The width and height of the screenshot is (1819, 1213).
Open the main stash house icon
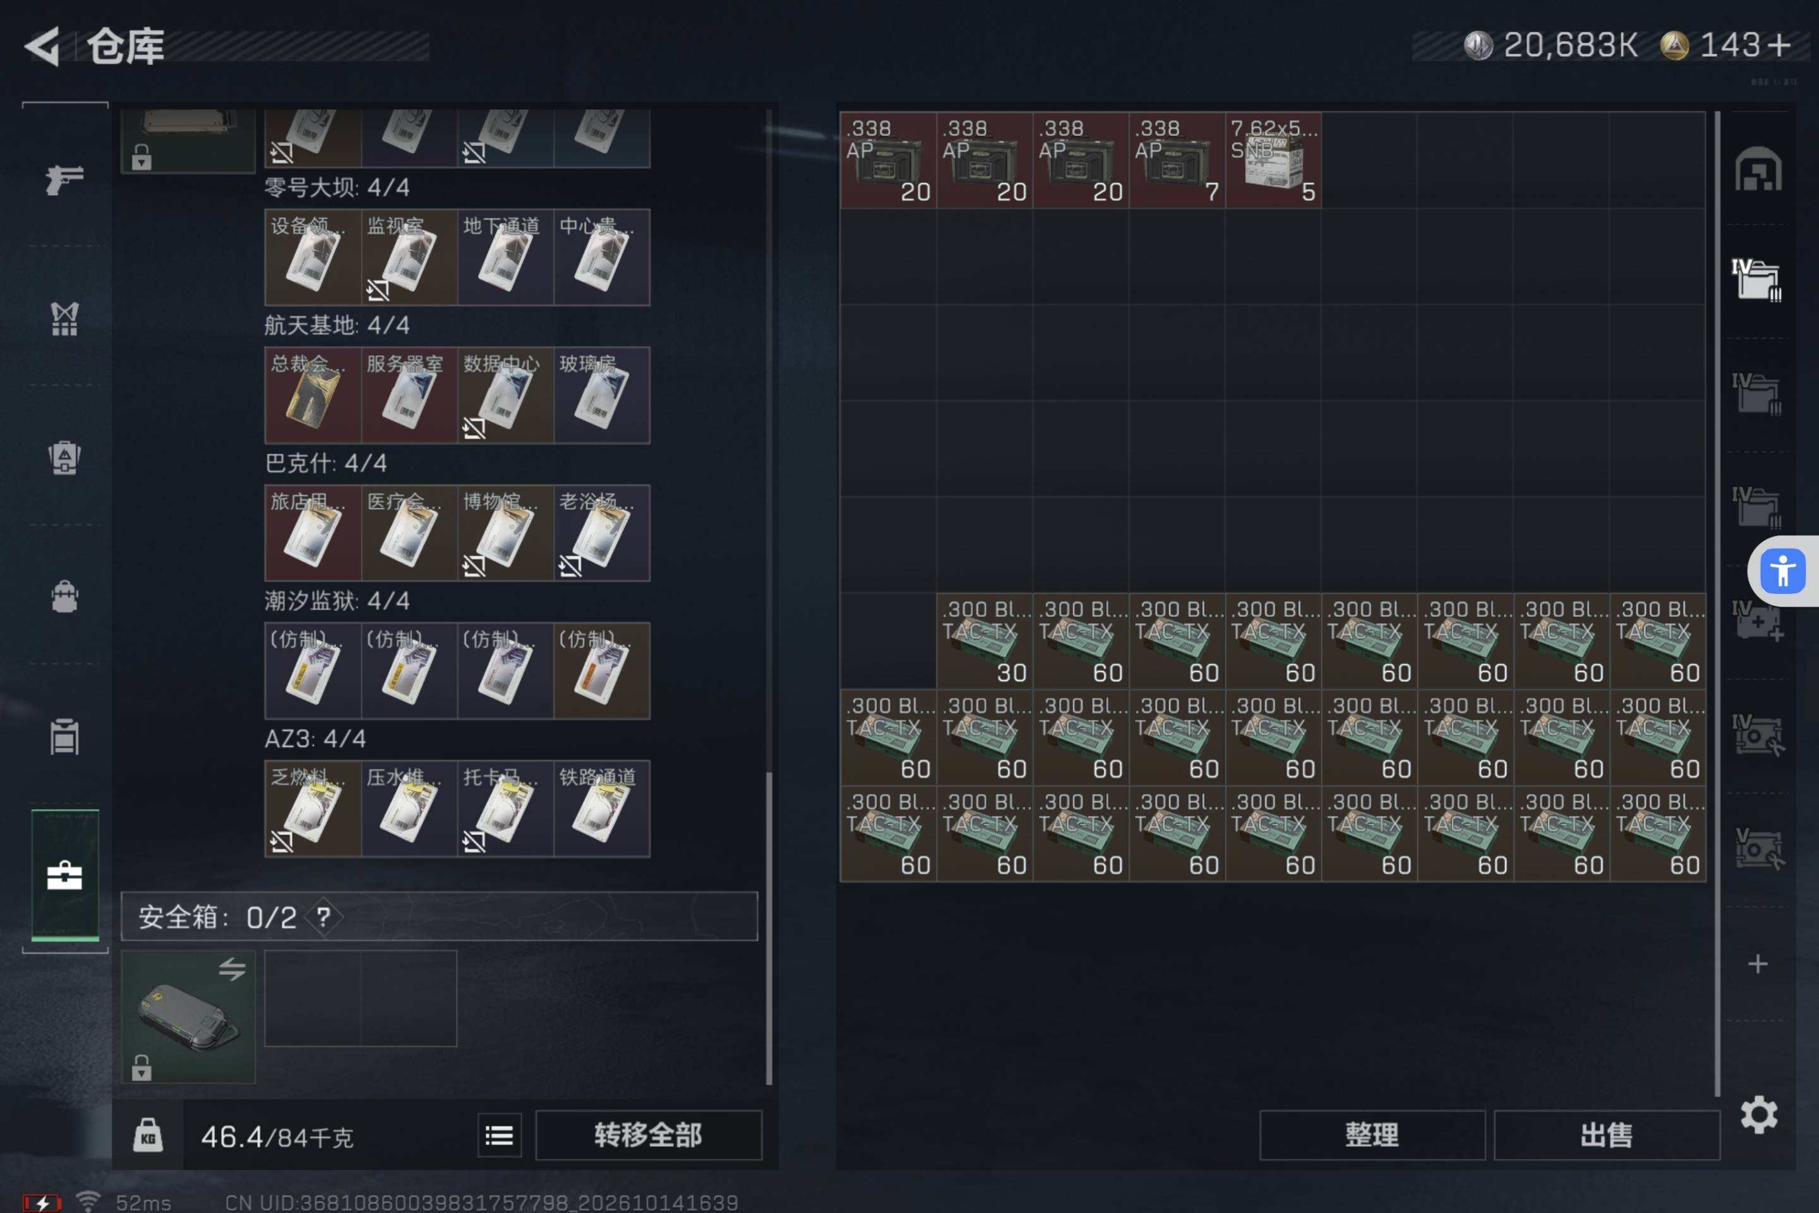1758,169
